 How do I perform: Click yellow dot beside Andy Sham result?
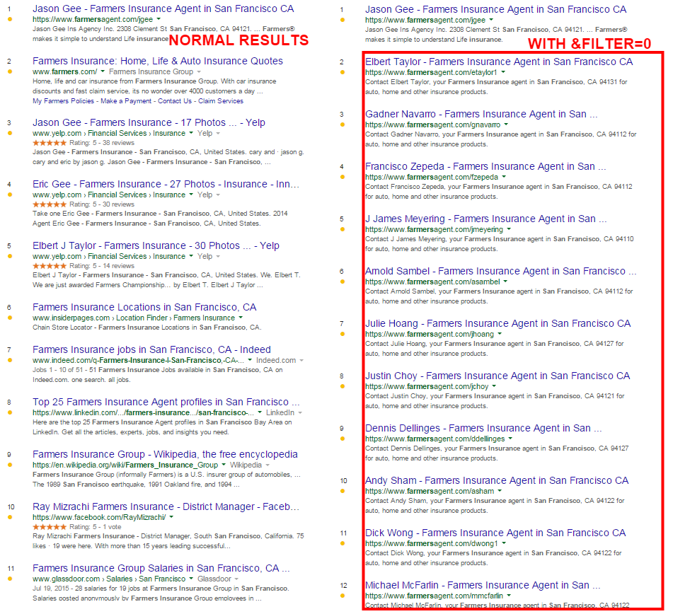point(342,491)
